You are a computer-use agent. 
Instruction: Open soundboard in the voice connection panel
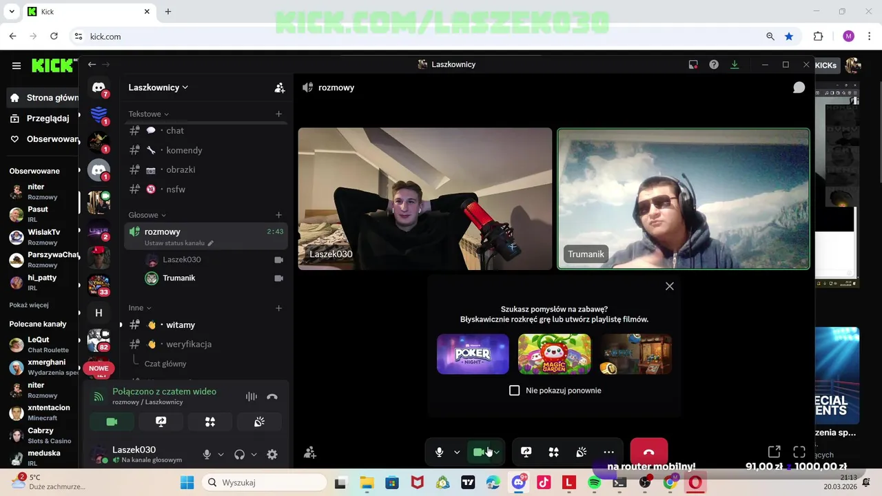(x=259, y=422)
